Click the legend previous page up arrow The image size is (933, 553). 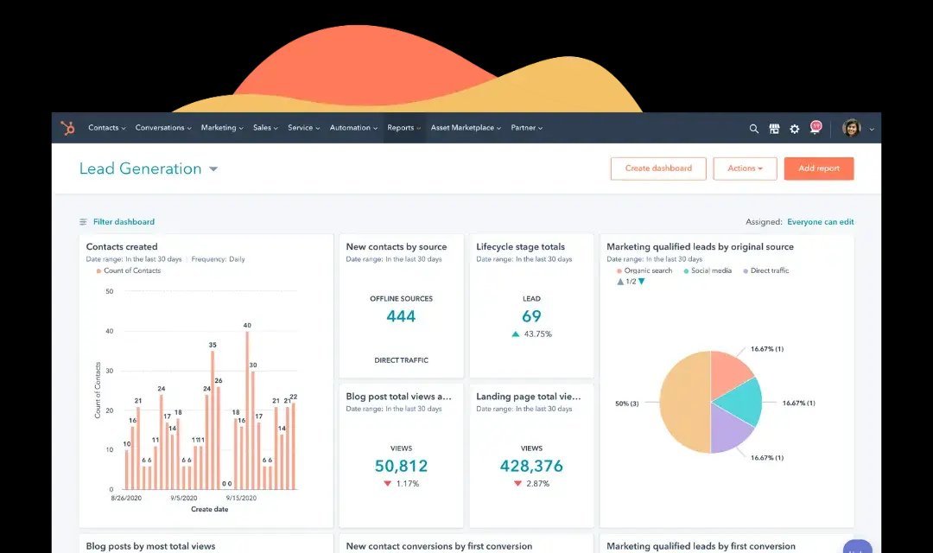620,282
